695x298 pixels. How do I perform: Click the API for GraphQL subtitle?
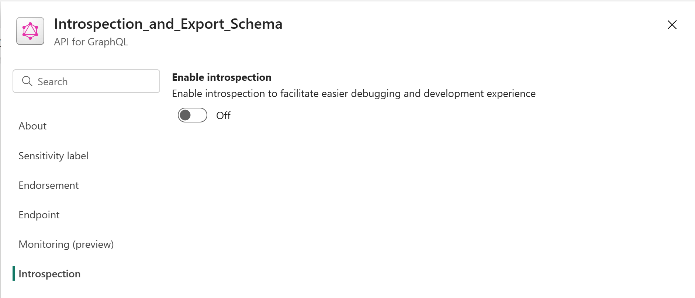[91, 42]
